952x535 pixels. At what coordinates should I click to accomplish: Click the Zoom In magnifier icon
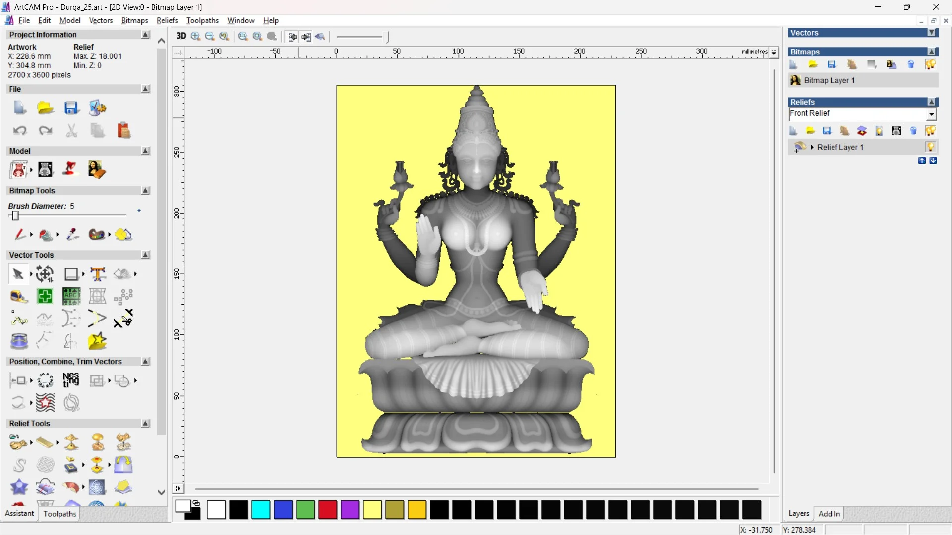(195, 36)
